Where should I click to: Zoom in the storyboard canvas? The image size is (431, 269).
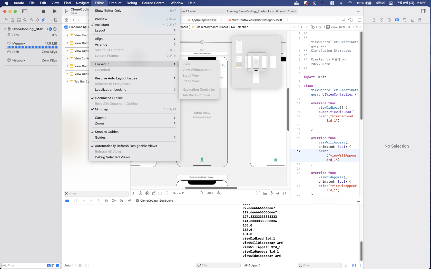point(219,193)
